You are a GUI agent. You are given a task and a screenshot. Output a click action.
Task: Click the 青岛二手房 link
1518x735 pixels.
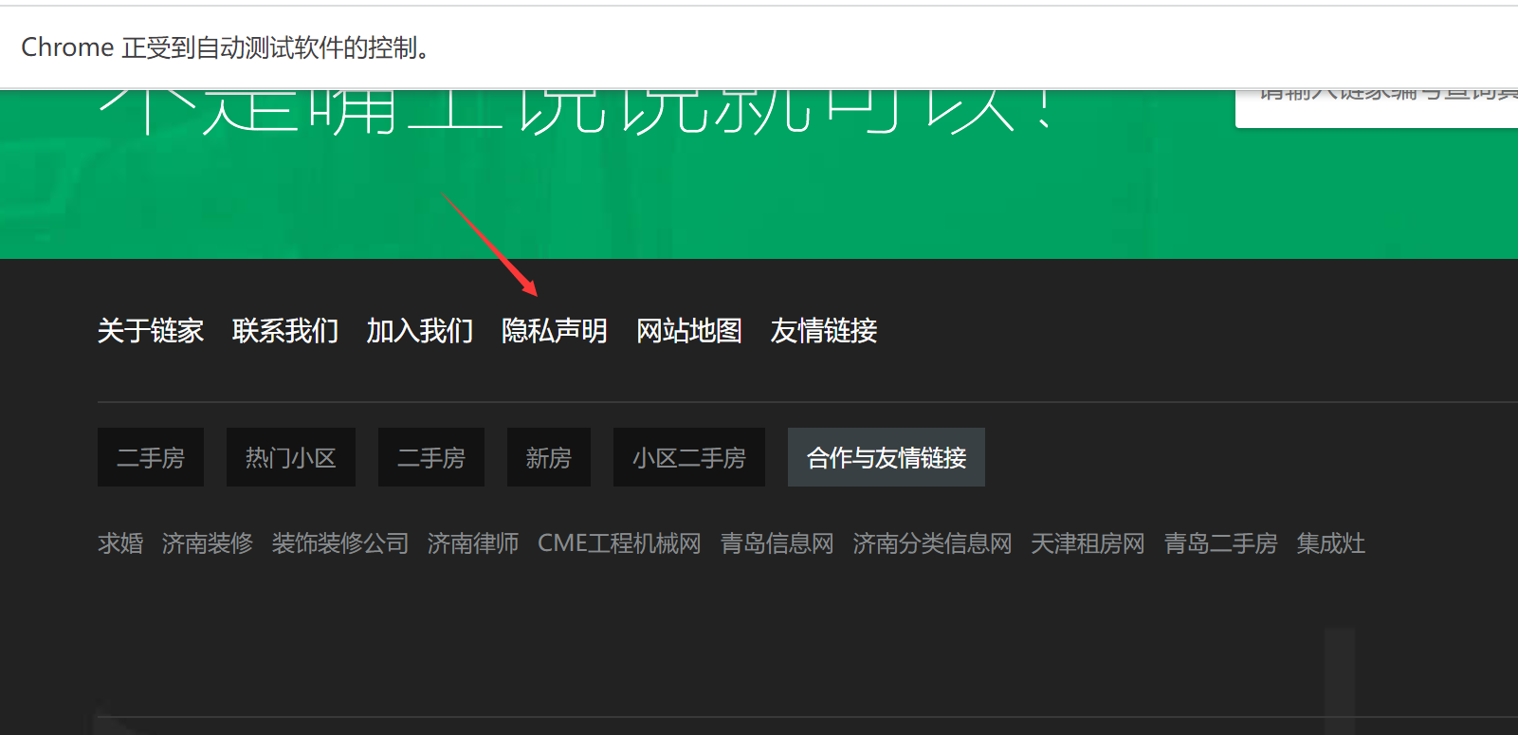(x=1220, y=543)
